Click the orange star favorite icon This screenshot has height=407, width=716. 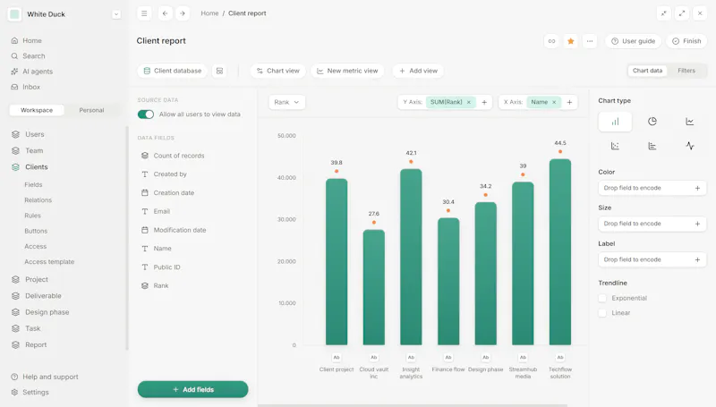(571, 41)
